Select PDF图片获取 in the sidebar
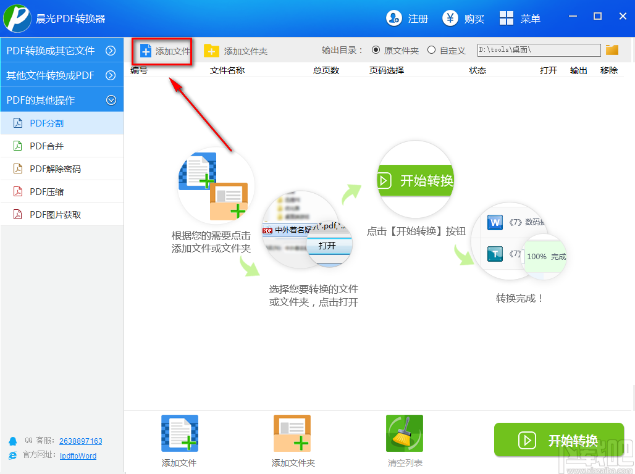Image resolution: width=635 pixels, height=474 pixels. click(x=62, y=214)
